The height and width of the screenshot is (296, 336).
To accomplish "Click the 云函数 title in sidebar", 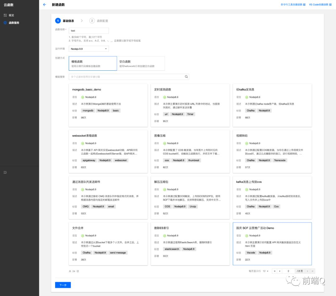I will 9,5.
